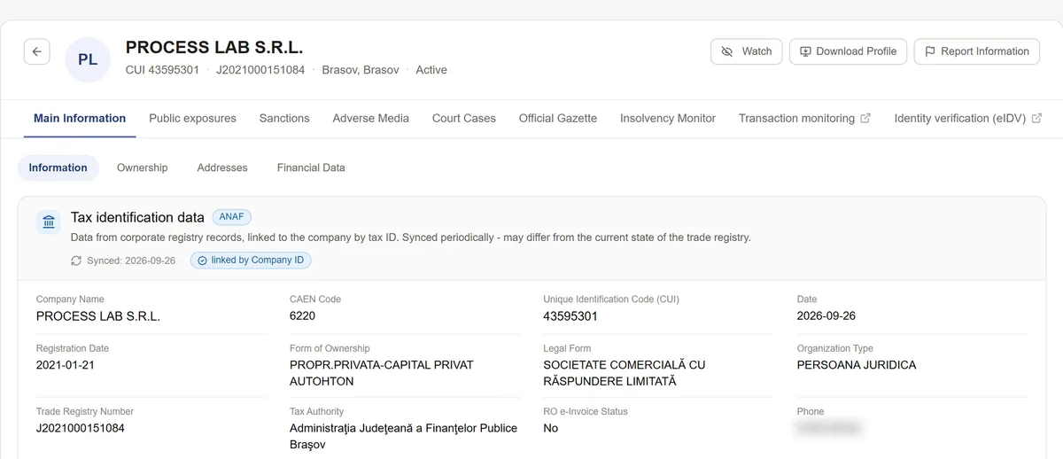Open the Official Gazette tab
Screen dimensions: 1063x459
(558, 118)
